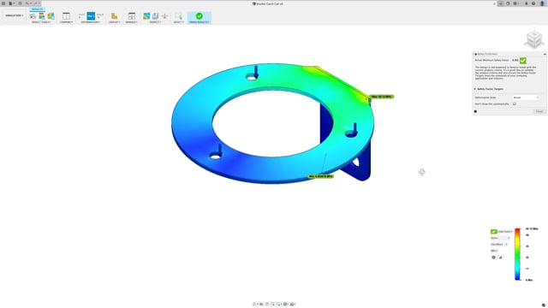548x308 pixels.
Task: Open the Simulation workspace switcher dropdown
Action: point(14,15)
